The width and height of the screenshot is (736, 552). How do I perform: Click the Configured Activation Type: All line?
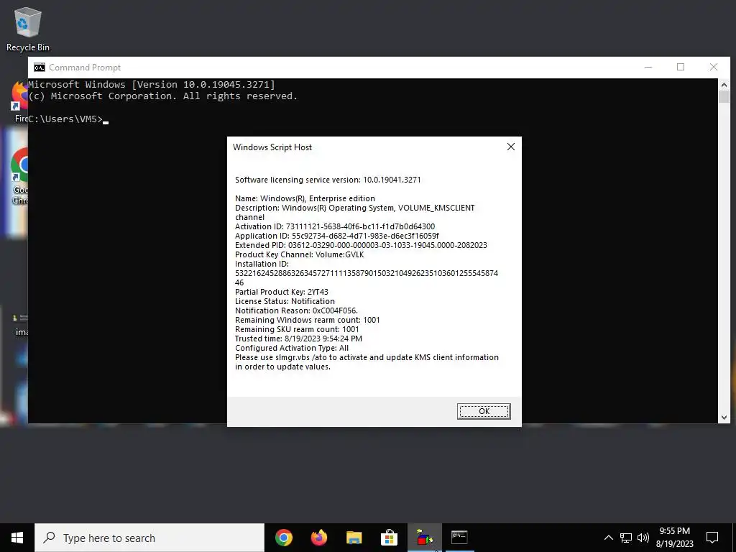coord(292,348)
